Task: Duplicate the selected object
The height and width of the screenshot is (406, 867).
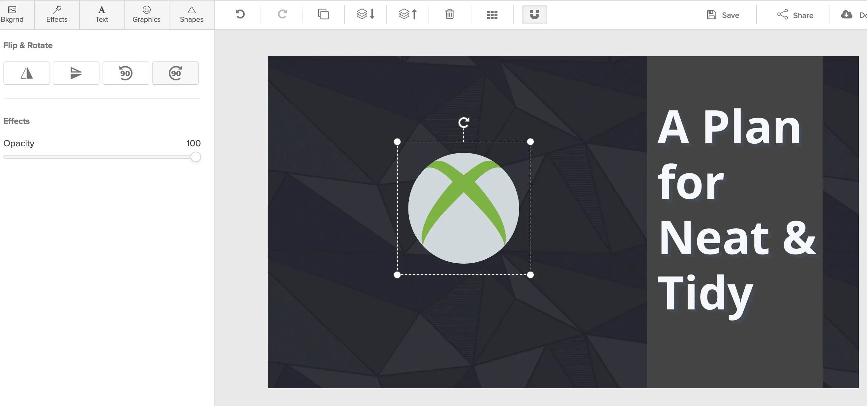Action: pyautogui.click(x=323, y=14)
